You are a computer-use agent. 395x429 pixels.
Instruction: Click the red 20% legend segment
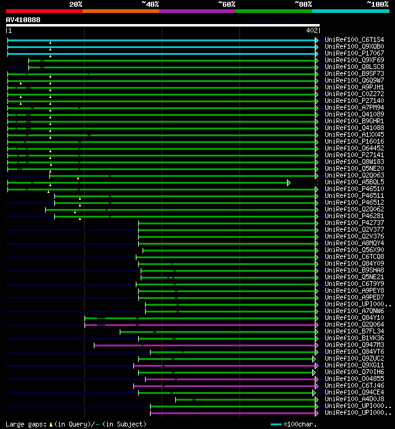click(x=44, y=11)
